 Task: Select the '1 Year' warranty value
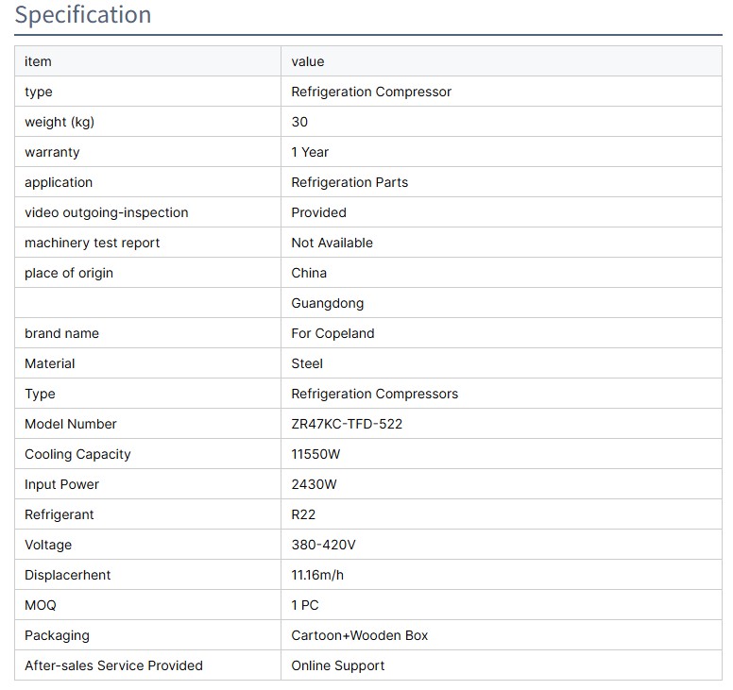pos(310,152)
